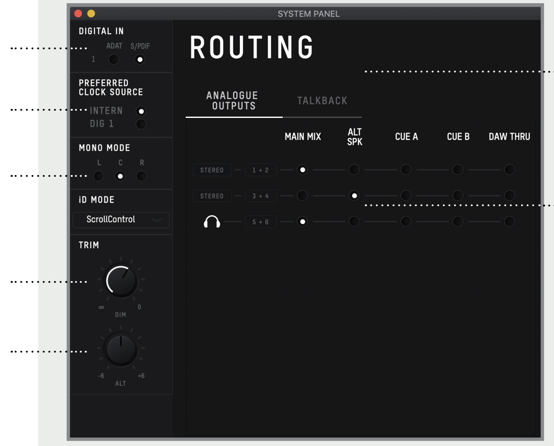Click the PREFERRED CLOCK SOURCE label

pos(111,87)
